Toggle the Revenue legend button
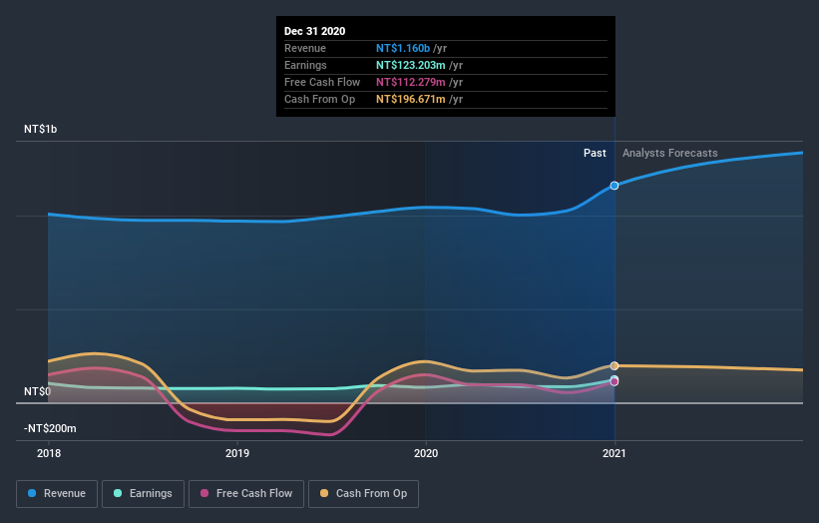Image resolution: width=819 pixels, height=523 pixels. pos(57,494)
